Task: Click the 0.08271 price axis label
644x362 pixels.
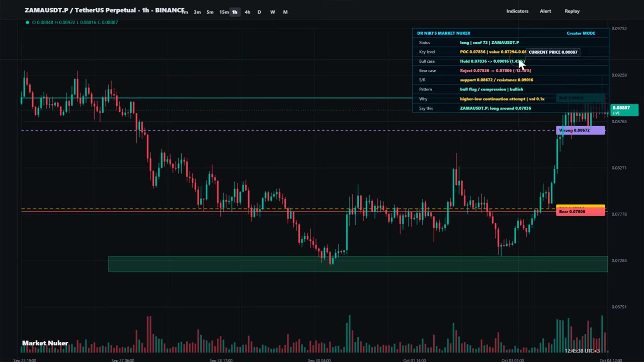Action: pos(619,168)
